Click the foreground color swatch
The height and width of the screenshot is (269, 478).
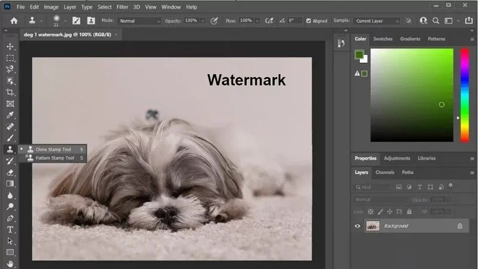click(359, 54)
